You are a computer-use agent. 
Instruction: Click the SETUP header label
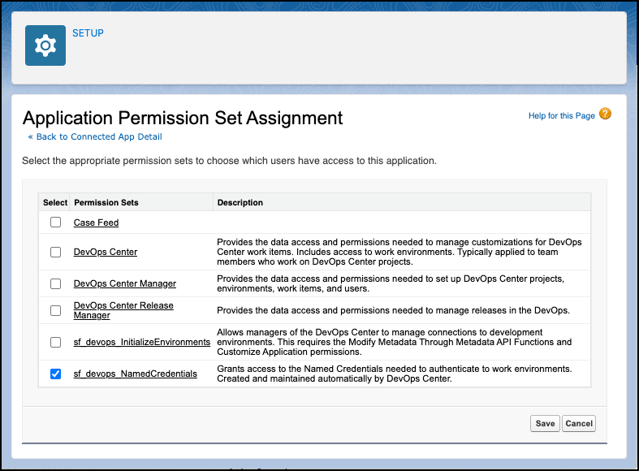(x=88, y=33)
